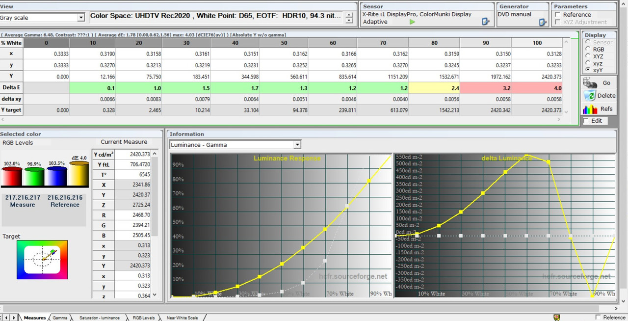
Task: Click the blue RGB level cylinder
Action: pos(57,177)
